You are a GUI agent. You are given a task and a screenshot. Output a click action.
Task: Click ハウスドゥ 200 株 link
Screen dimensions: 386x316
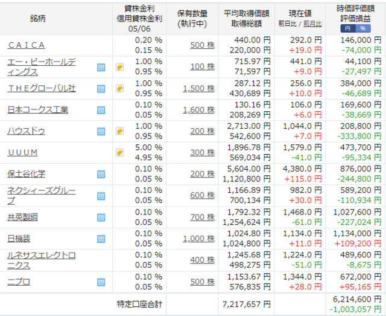(x=203, y=131)
